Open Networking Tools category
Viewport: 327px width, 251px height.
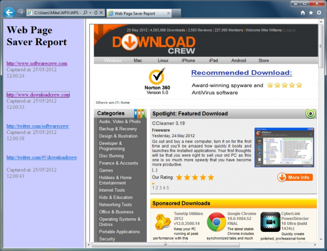116,205
